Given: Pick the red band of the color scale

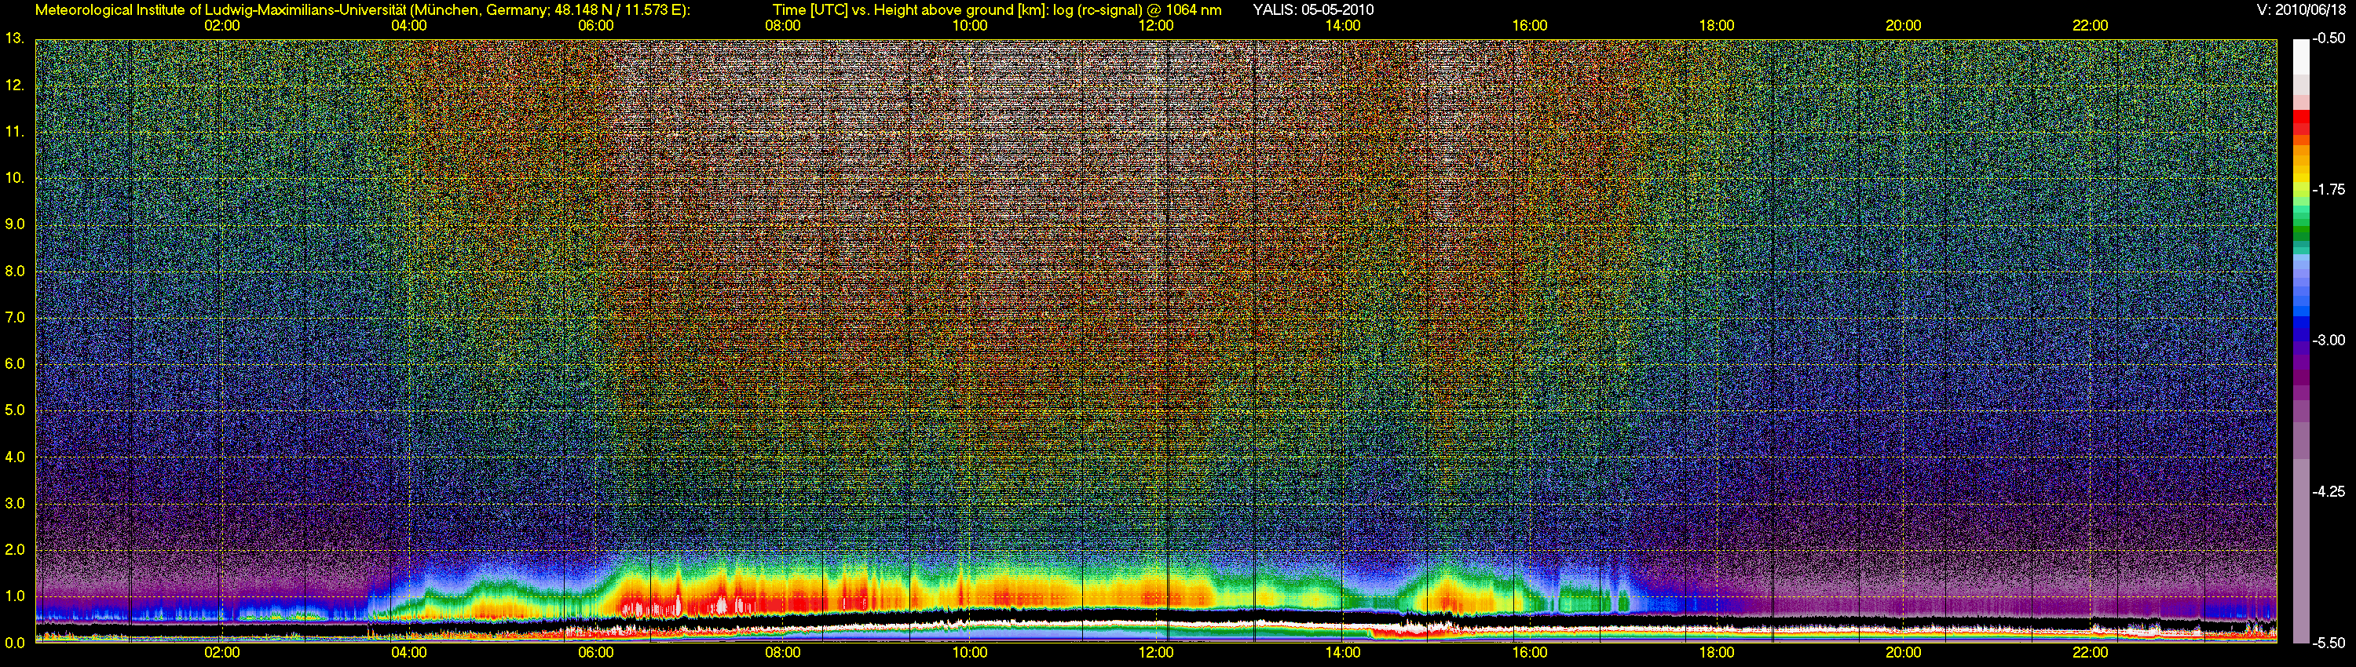Looking at the screenshot, I should coord(2301,122).
